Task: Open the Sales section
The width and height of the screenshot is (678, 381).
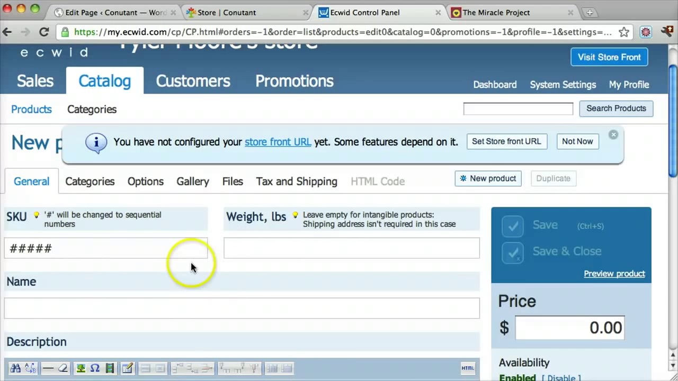Action: 35,81
